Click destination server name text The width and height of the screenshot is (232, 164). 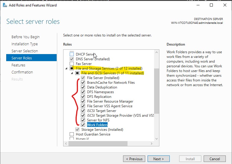tap(197, 23)
